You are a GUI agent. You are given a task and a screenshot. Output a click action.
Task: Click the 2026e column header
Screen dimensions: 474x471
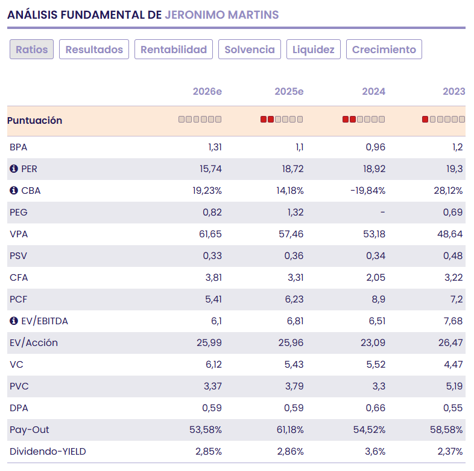tap(207, 92)
